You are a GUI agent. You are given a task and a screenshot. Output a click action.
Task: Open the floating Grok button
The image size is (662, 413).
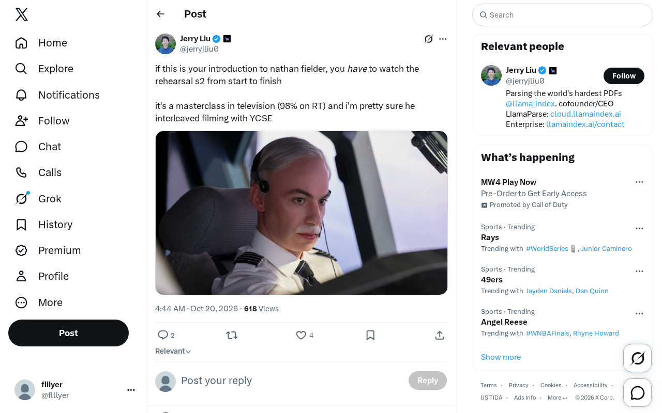[x=637, y=358]
